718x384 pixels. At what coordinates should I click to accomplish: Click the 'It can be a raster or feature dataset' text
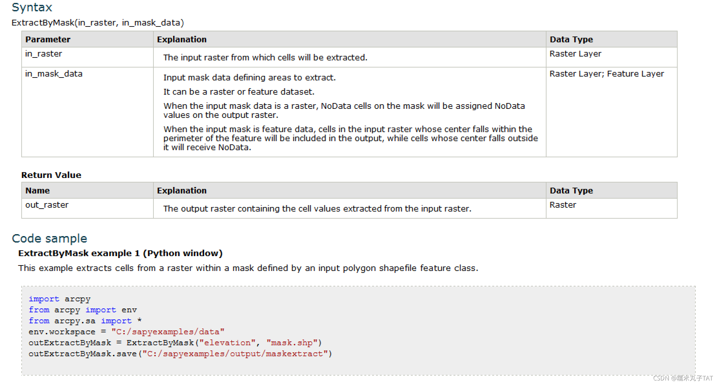(239, 92)
